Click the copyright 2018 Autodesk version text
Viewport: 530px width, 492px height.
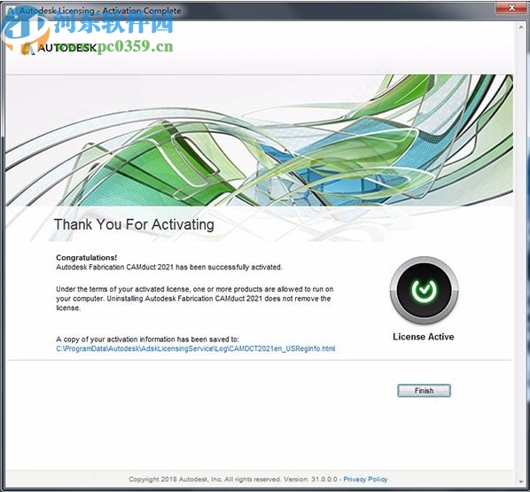pyautogui.click(x=233, y=480)
